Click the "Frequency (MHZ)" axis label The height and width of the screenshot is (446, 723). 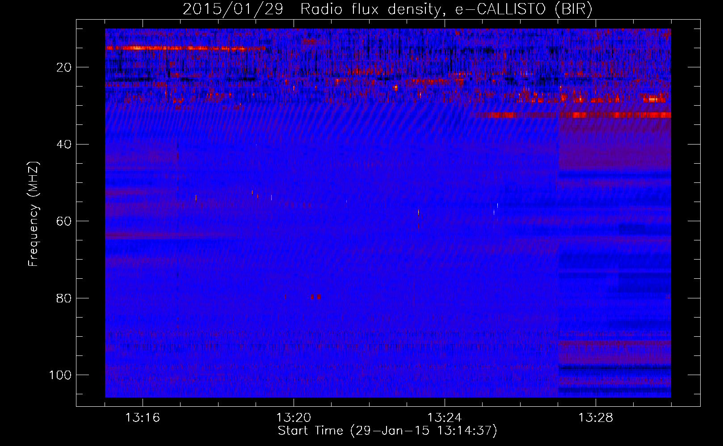tap(34, 214)
